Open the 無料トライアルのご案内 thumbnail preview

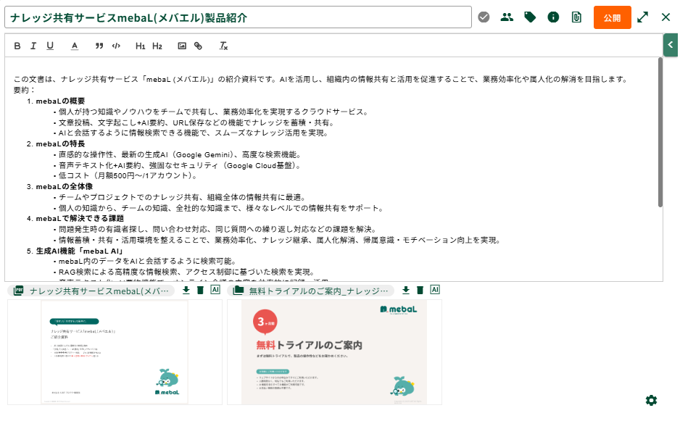334,352
